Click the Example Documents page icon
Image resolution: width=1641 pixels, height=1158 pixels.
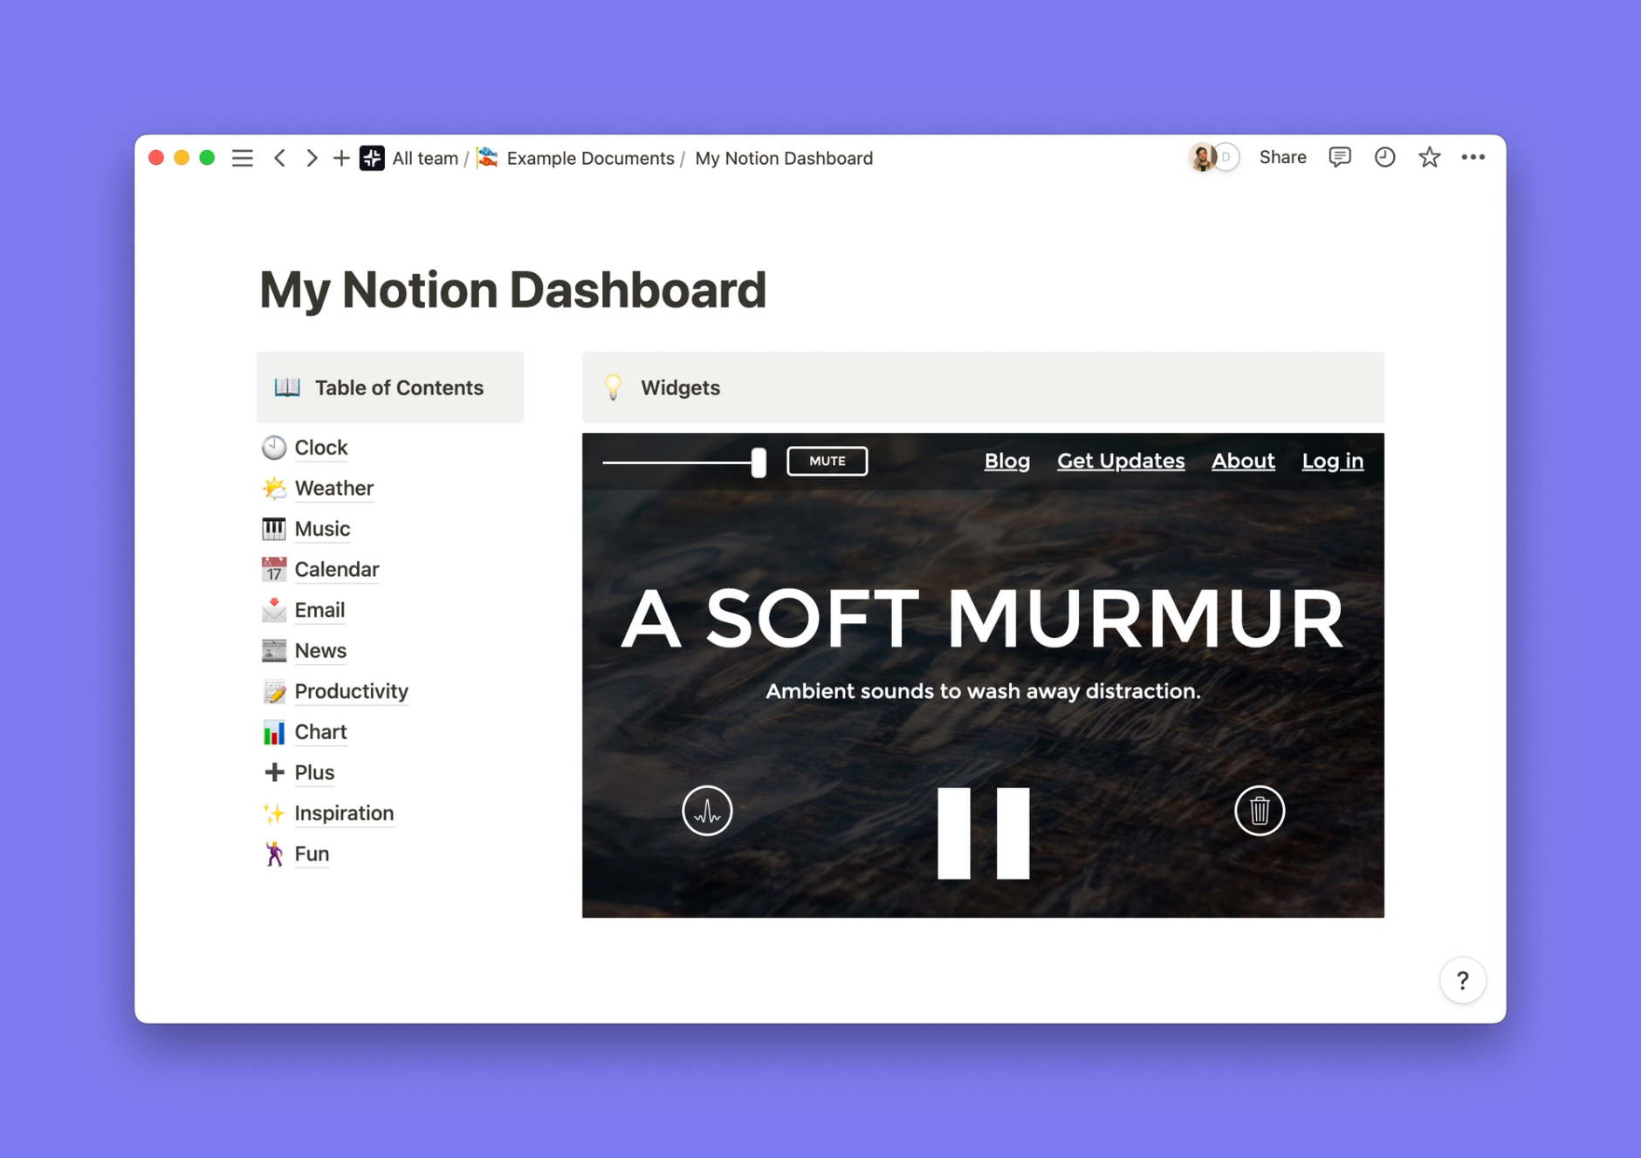point(488,158)
